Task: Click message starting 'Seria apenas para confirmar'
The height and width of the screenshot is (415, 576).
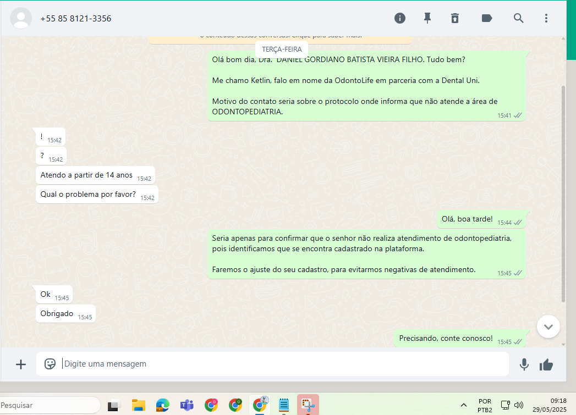Action: tap(366, 254)
